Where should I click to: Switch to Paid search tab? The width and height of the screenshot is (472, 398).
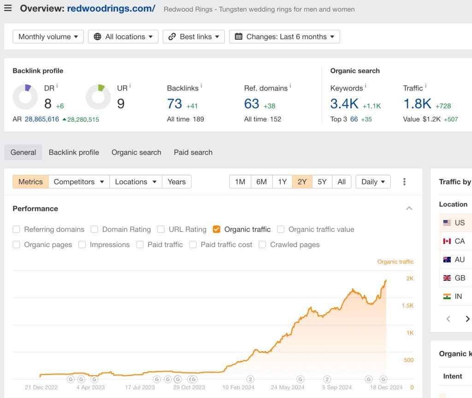193,152
